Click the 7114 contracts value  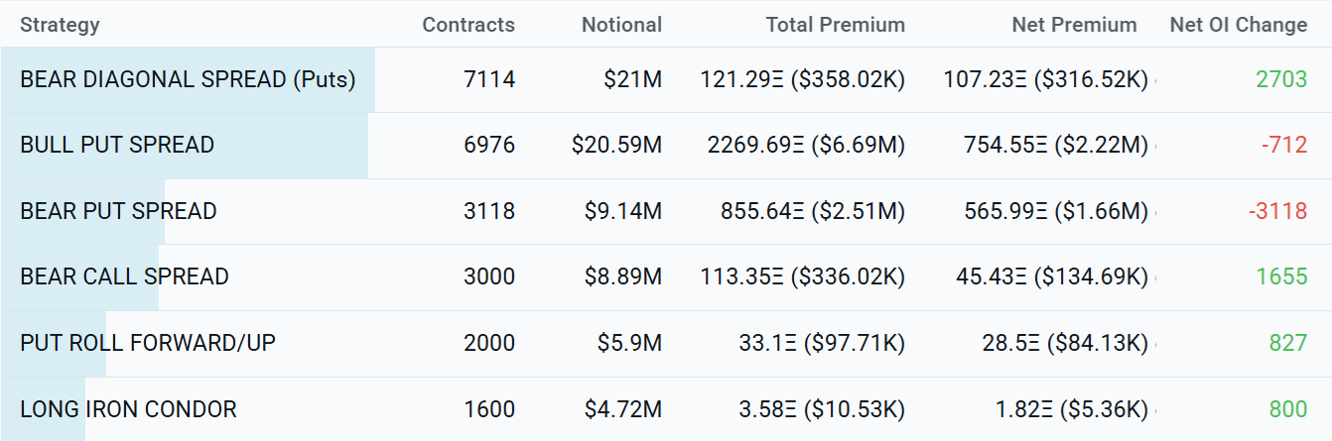tap(489, 79)
